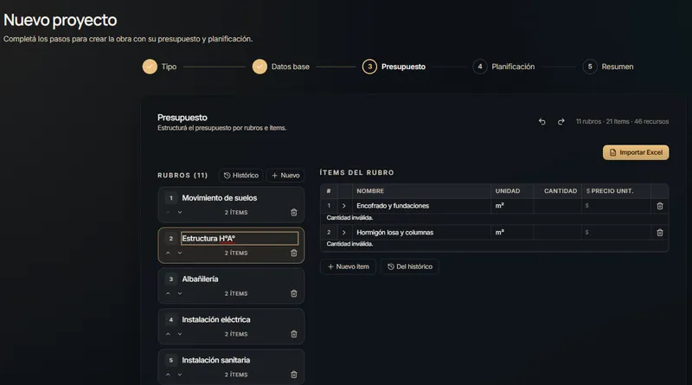692x385 pixels.
Task: Delete the Movimiento de suelos rubro
Action: click(294, 212)
